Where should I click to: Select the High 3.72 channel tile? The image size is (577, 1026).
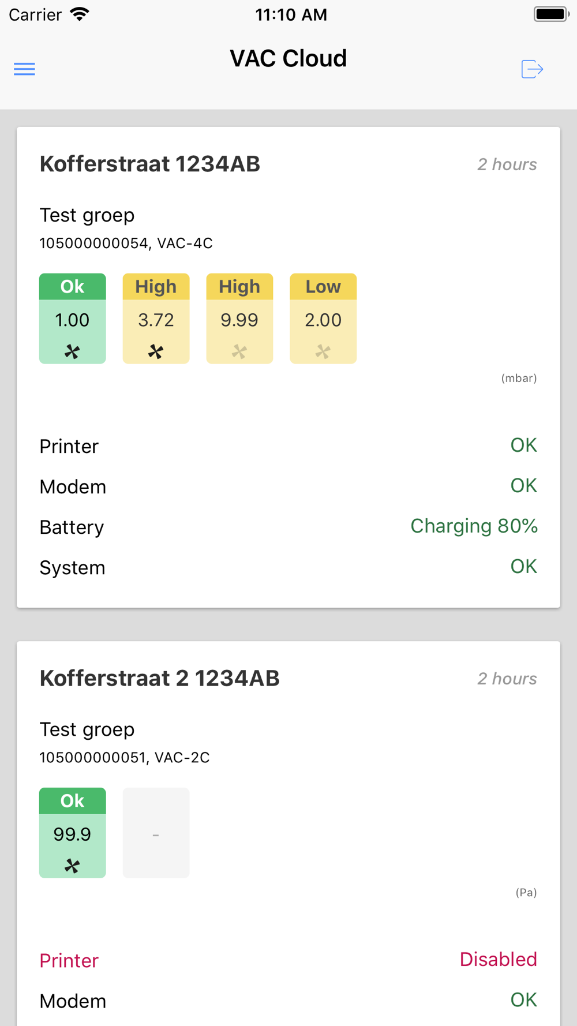click(x=156, y=319)
